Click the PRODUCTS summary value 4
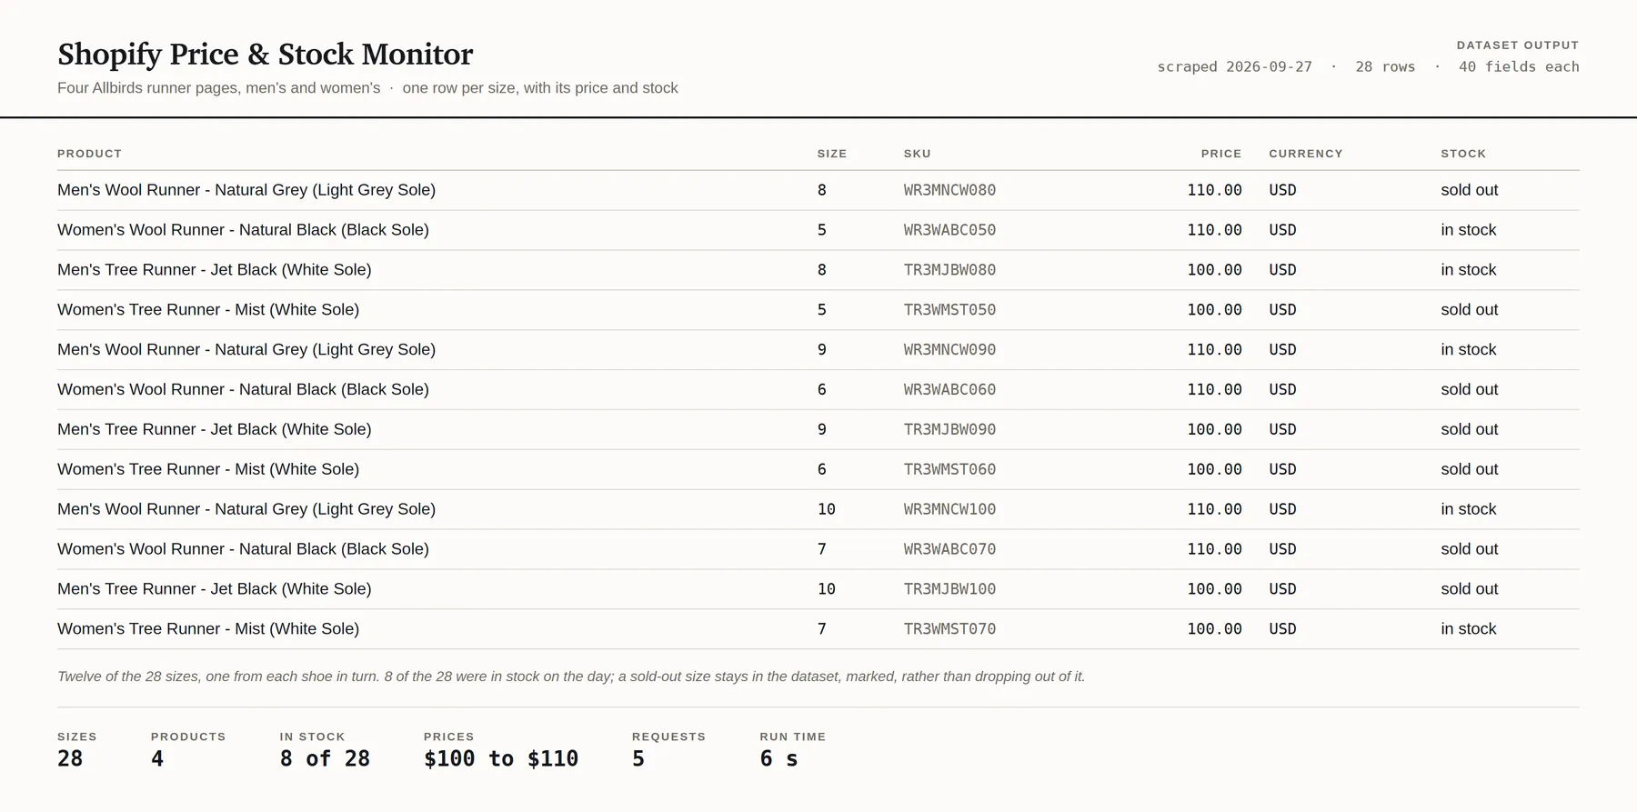 [x=157, y=759]
